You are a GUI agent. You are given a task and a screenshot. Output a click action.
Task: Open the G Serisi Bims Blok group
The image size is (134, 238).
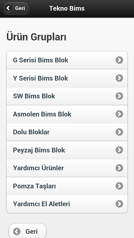click(67, 60)
